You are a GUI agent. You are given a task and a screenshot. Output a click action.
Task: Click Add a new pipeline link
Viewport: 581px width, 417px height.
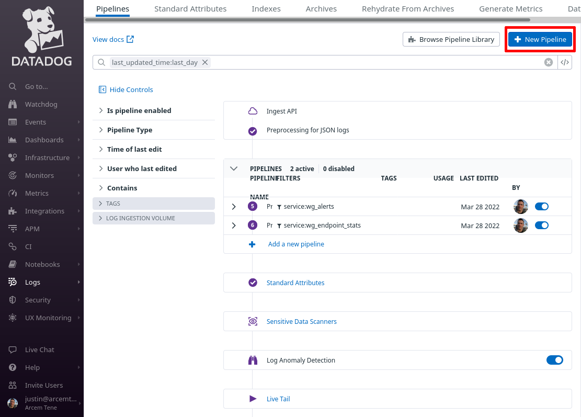click(296, 244)
